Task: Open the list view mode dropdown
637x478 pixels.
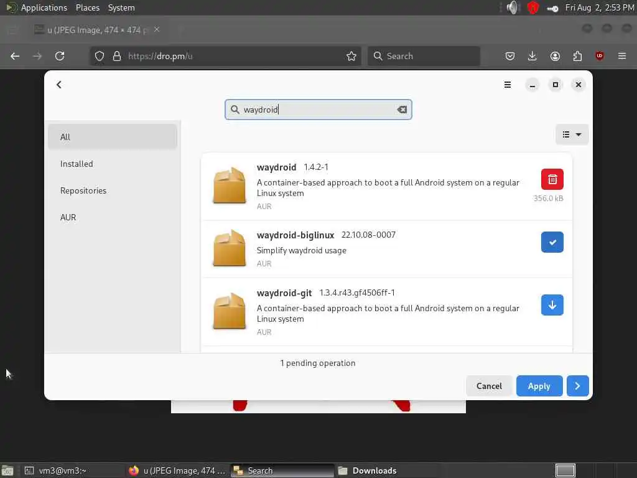Action: [572, 134]
